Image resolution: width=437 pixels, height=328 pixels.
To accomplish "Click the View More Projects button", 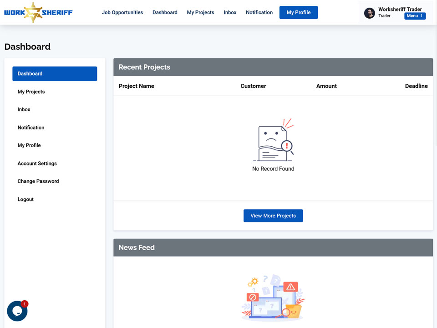I will 273,215.
